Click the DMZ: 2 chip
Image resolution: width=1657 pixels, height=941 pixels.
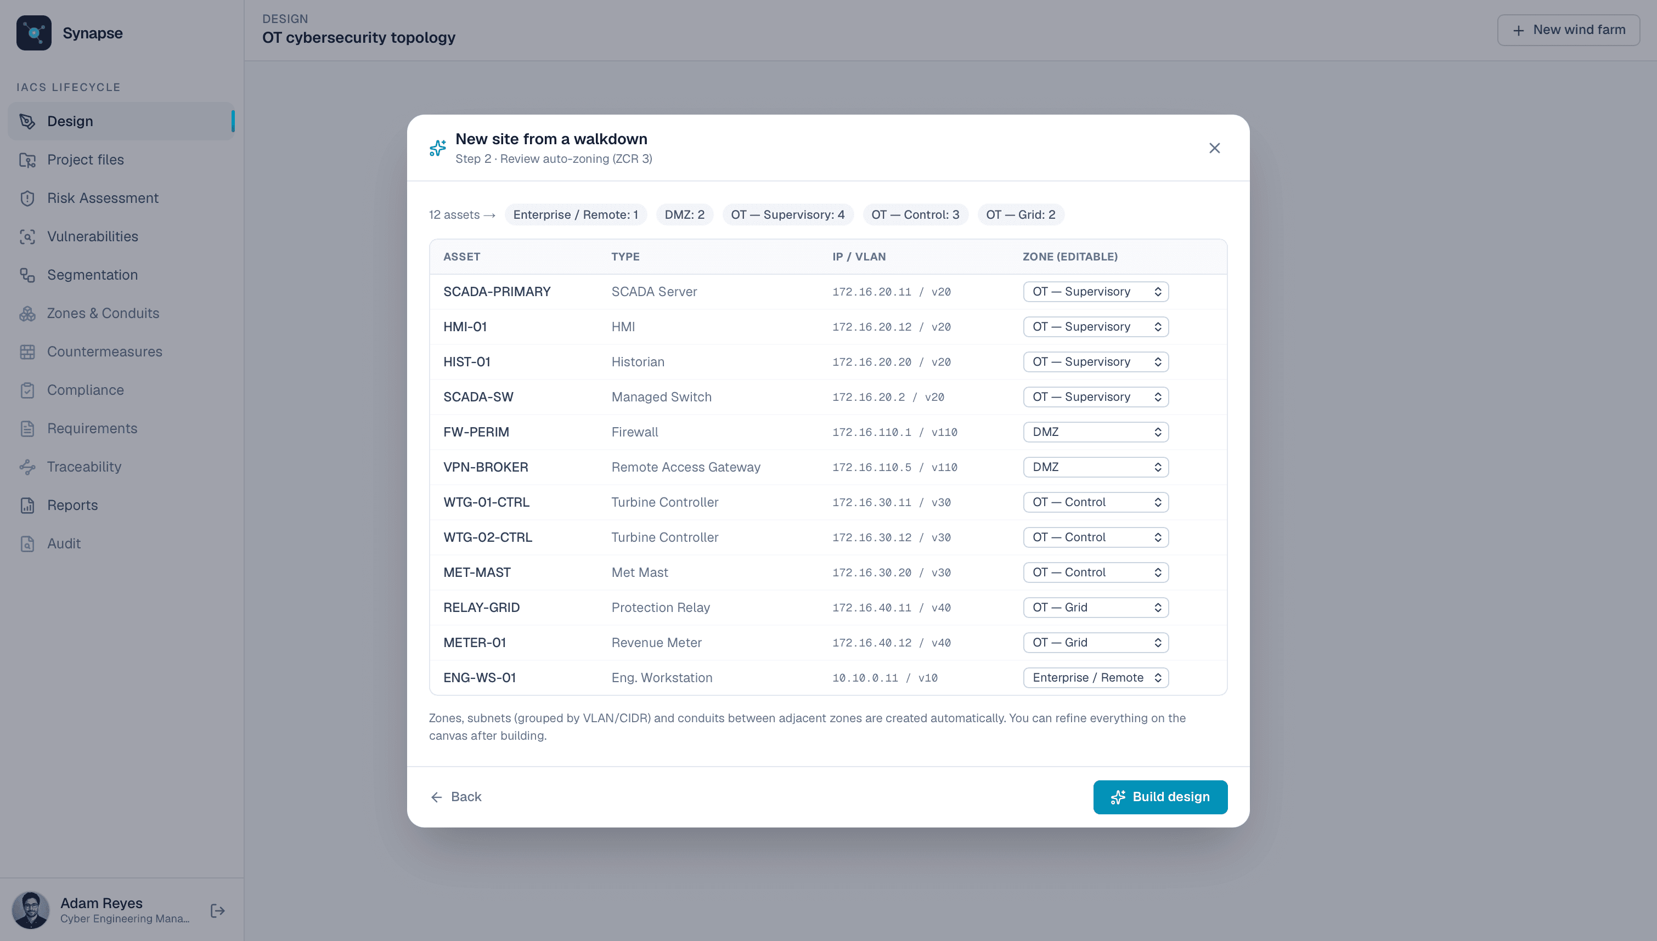point(685,214)
